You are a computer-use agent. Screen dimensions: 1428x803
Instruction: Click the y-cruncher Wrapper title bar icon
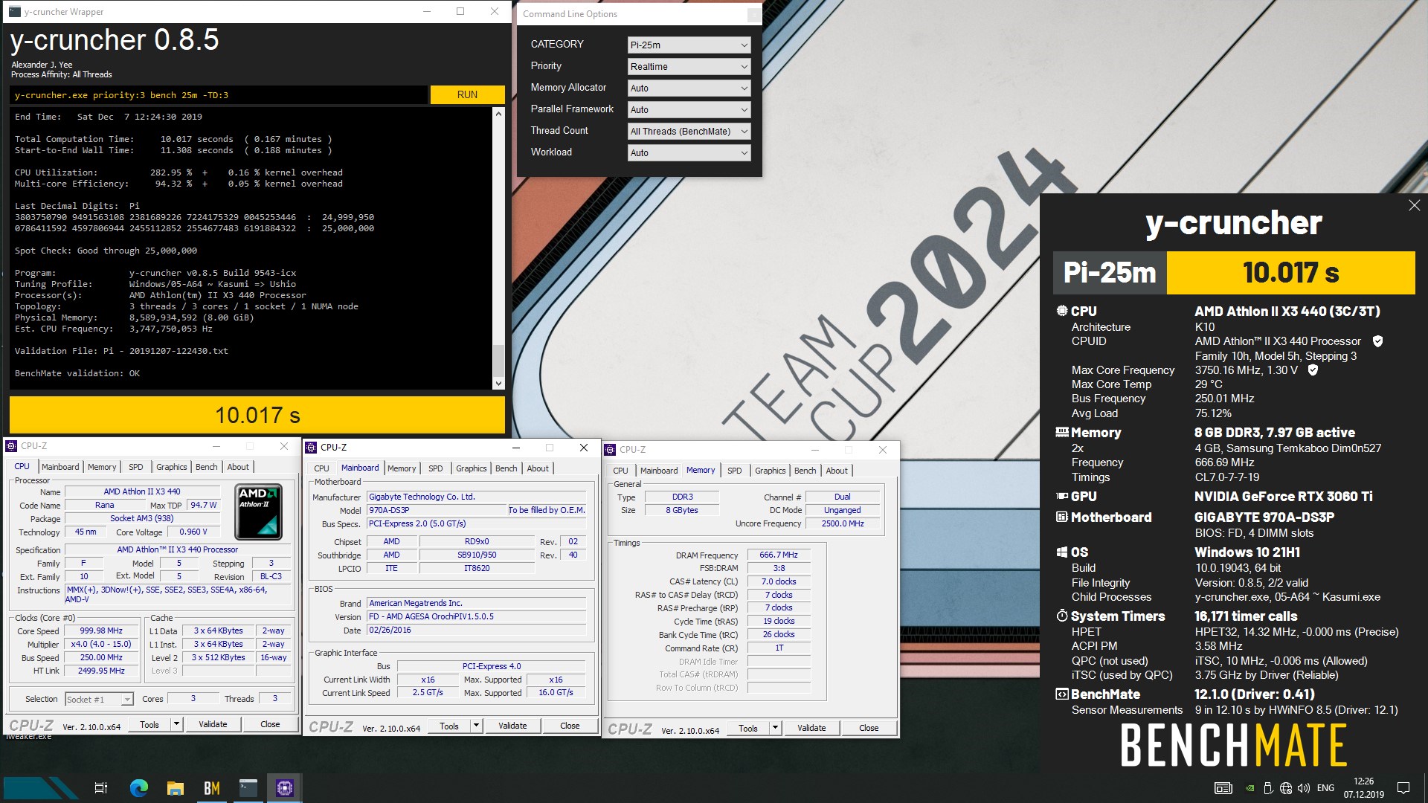click(x=14, y=12)
